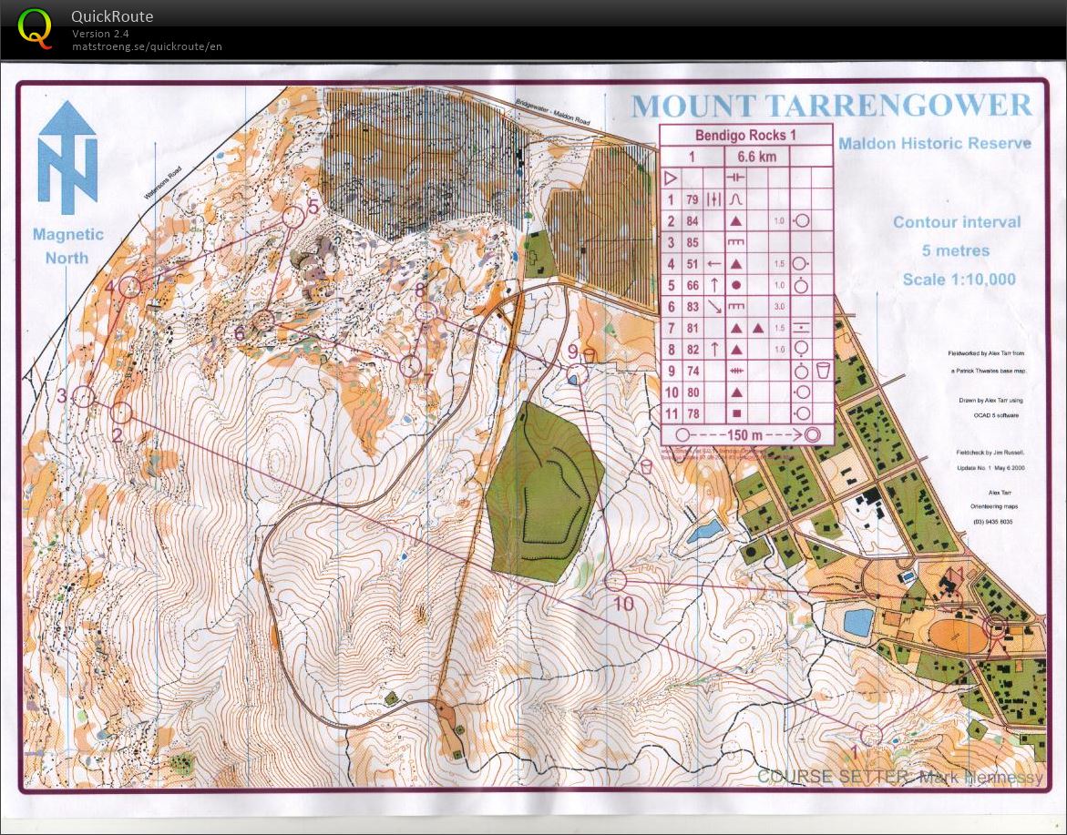Open the matstroeng.se/quickroute/en link
1067x835 pixels.
[147, 46]
